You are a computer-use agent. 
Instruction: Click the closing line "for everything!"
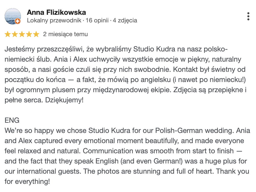point(27,182)
